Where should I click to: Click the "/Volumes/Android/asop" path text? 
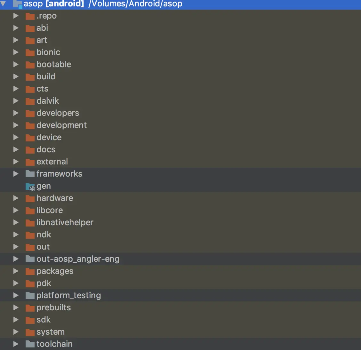click(x=135, y=4)
